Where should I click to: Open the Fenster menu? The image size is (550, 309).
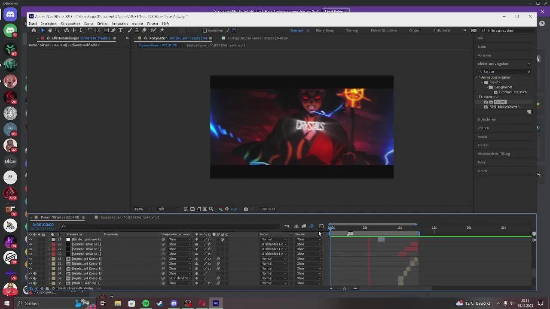pyautogui.click(x=153, y=24)
